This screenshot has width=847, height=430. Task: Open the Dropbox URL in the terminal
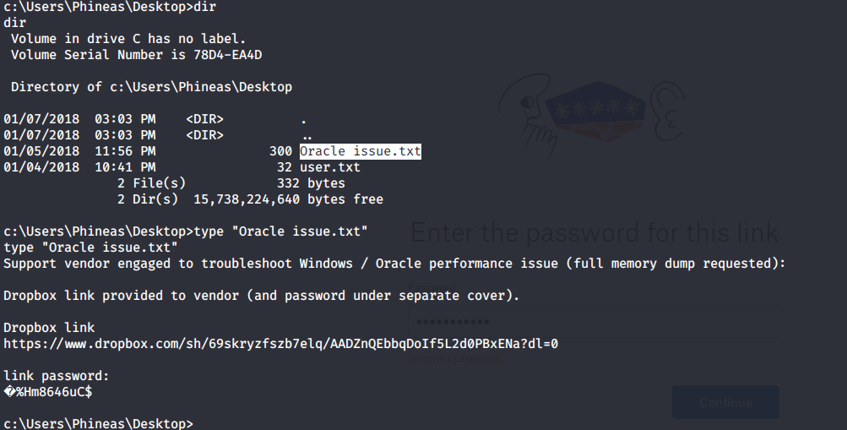280,344
